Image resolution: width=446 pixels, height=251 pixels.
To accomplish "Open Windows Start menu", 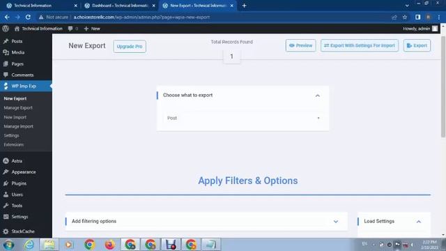I will point(8,245).
